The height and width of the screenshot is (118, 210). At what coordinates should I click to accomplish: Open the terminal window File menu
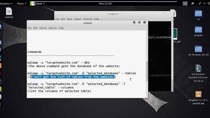point(57,19)
